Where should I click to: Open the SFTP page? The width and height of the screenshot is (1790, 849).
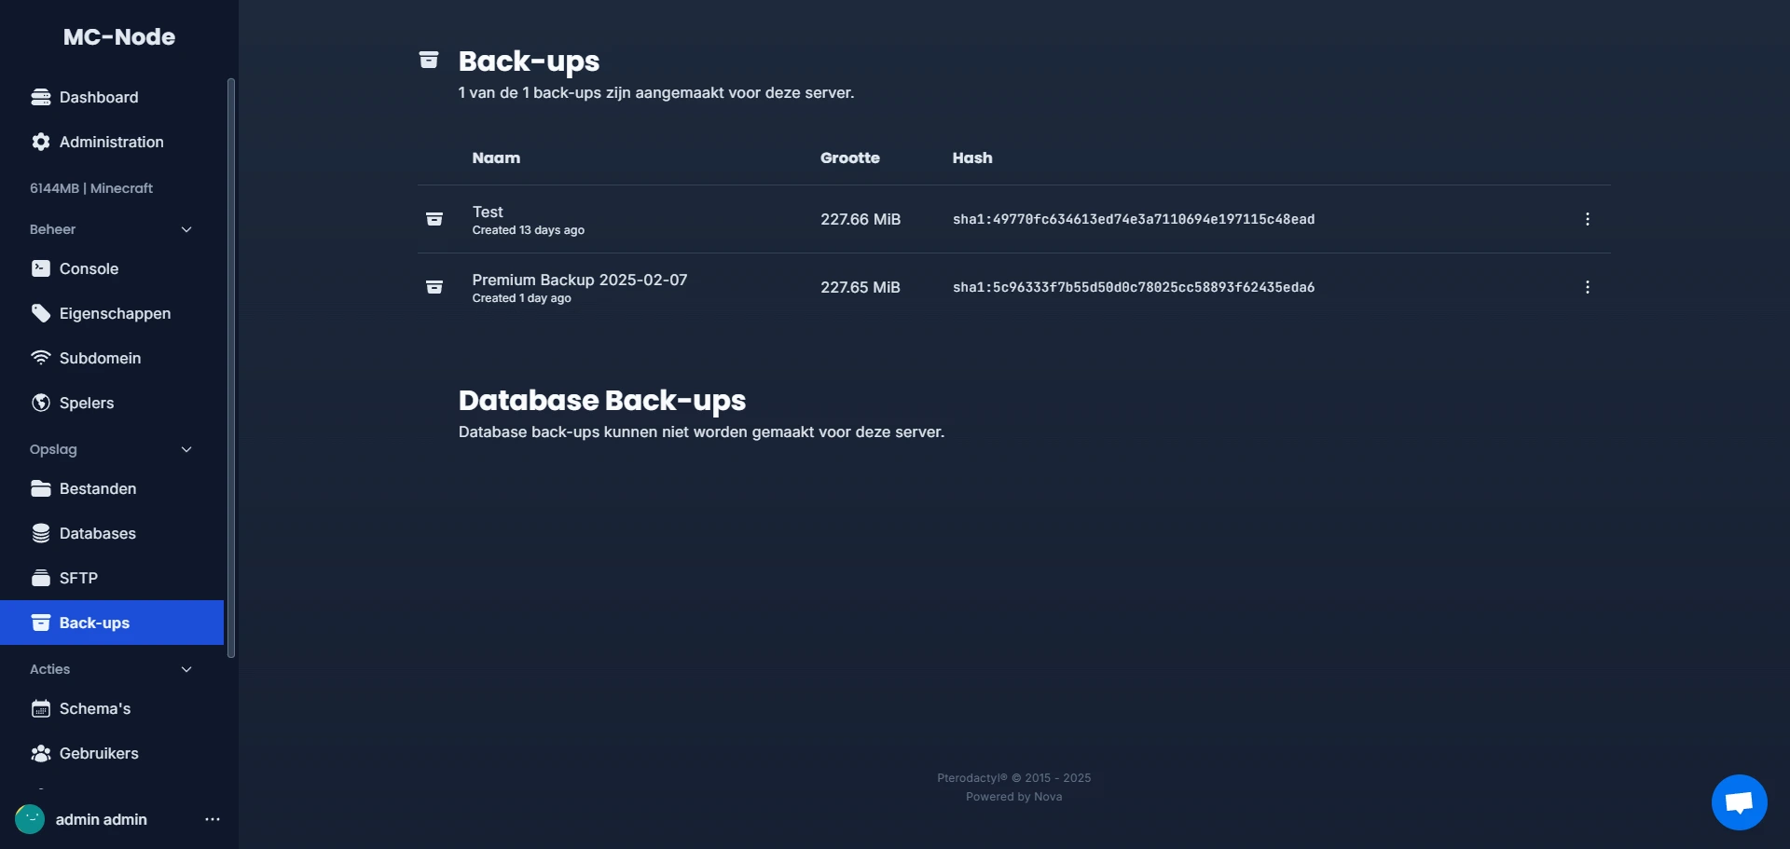point(78,578)
